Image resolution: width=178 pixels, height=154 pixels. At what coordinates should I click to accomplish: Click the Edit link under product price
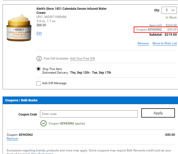tap(39, 33)
